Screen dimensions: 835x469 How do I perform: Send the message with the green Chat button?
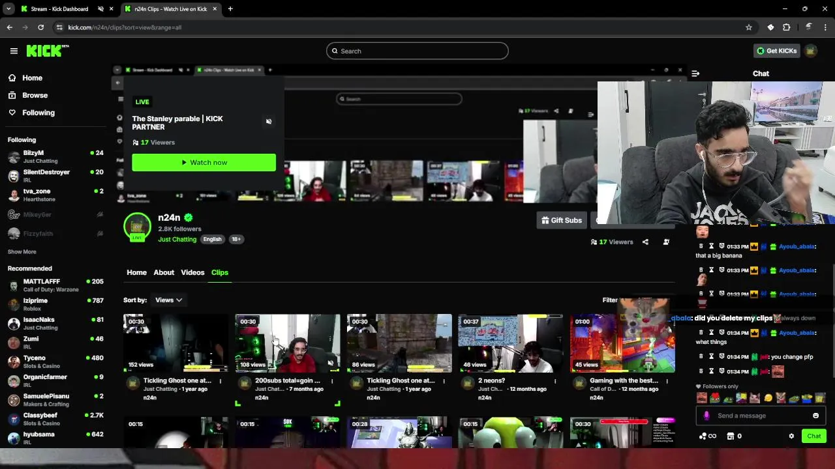[814, 436]
